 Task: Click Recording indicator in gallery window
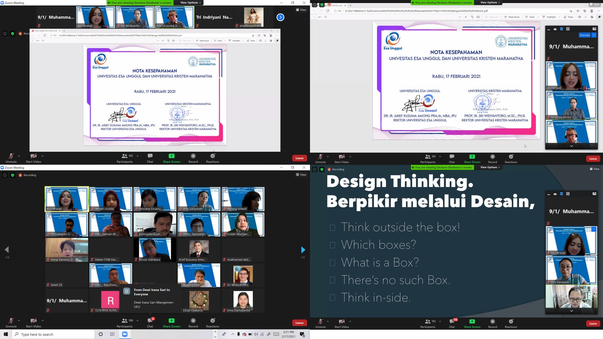27,175
